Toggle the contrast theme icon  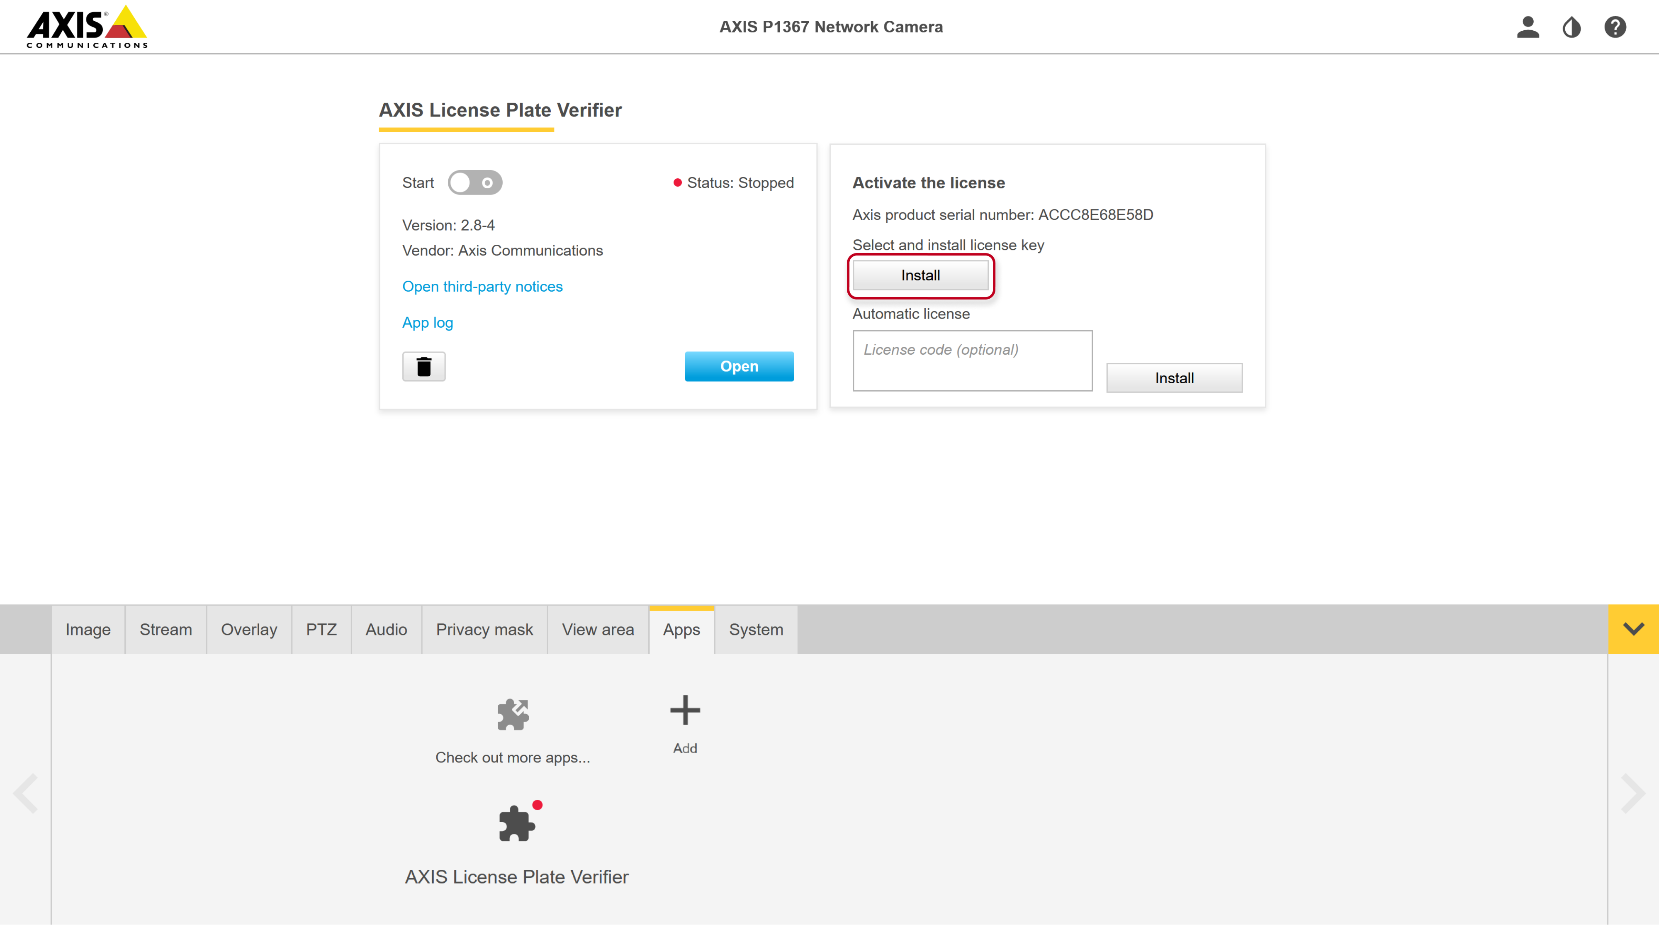coord(1571,27)
